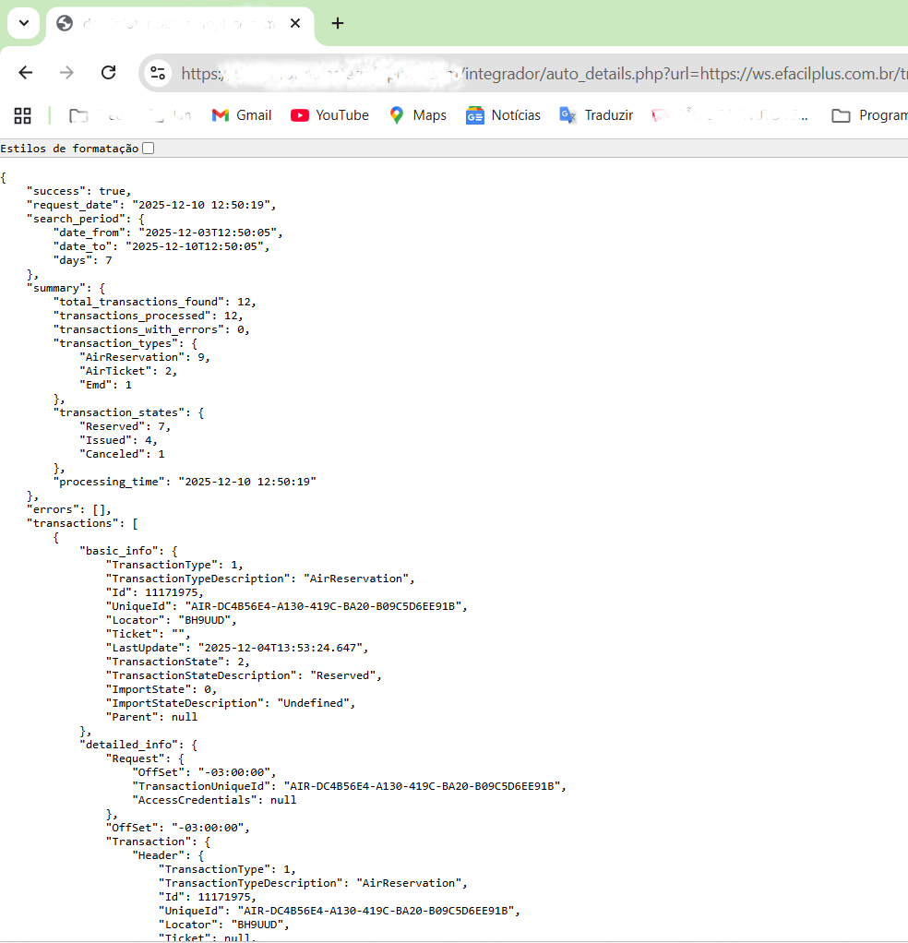Switch to the auto_details.php browser tab
The width and height of the screenshot is (908, 943).
pos(175,23)
